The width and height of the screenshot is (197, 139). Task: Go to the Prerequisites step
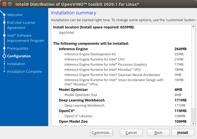18,48
